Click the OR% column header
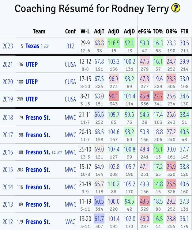 pos(171,31)
